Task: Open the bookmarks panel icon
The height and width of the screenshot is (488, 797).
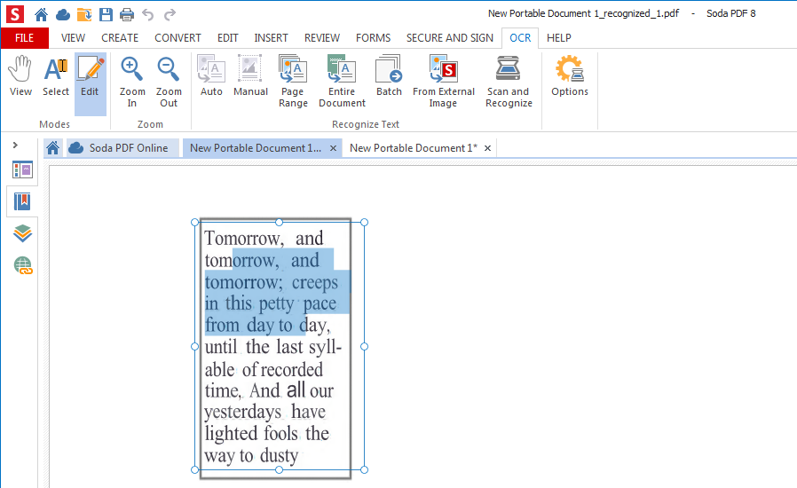Action: (x=22, y=201)
